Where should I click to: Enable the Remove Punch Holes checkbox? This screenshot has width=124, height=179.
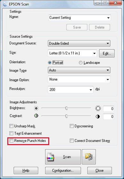click(x=11, y=141)
